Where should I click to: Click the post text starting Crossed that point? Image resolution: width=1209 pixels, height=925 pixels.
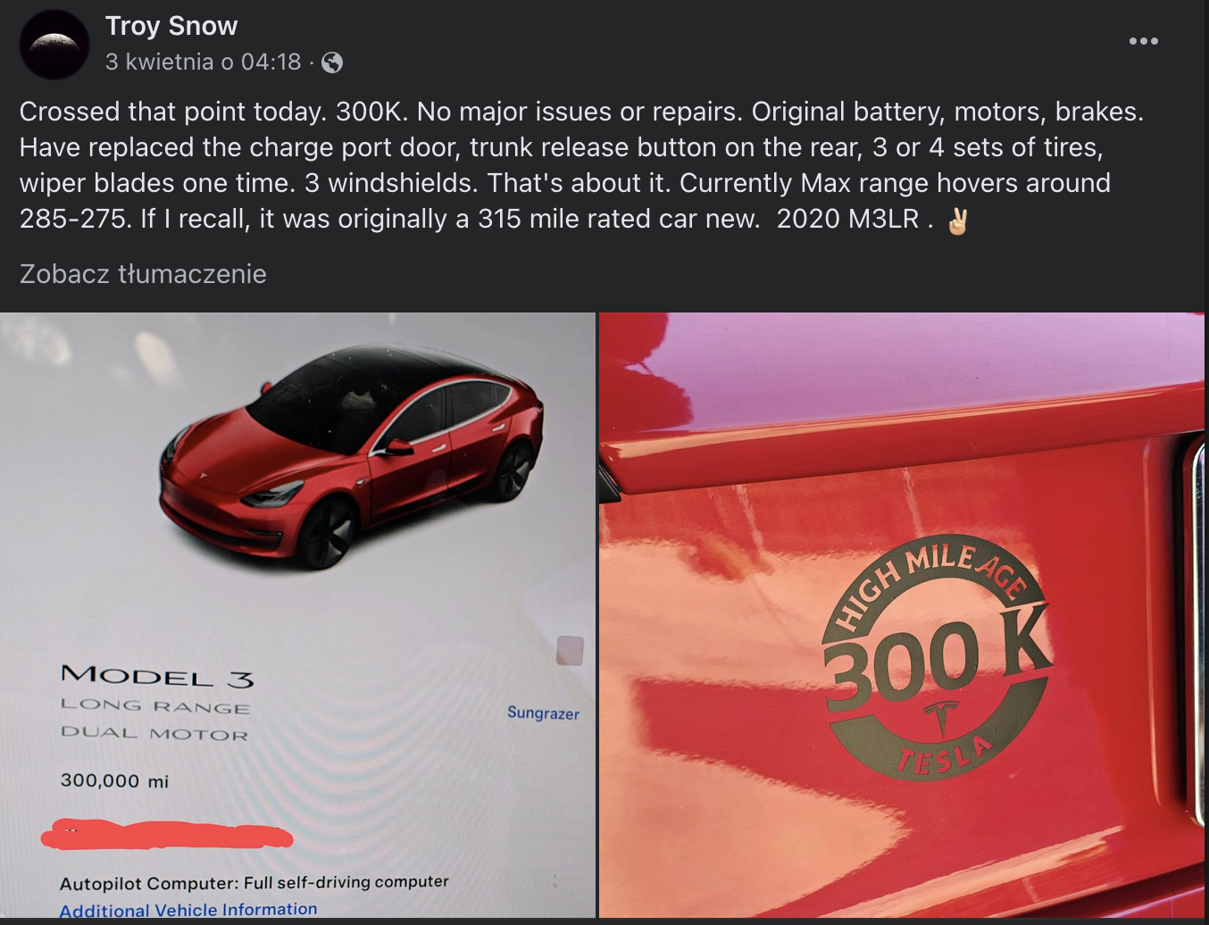pyautogui.click(x=581, y=165)
